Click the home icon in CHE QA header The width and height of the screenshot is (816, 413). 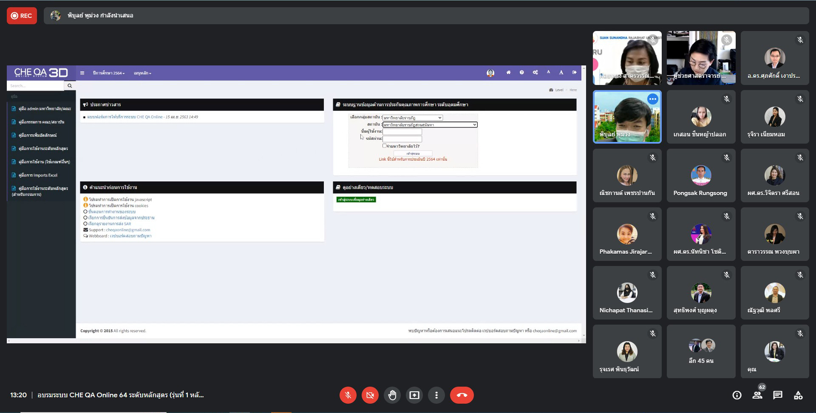coord(508,73)
